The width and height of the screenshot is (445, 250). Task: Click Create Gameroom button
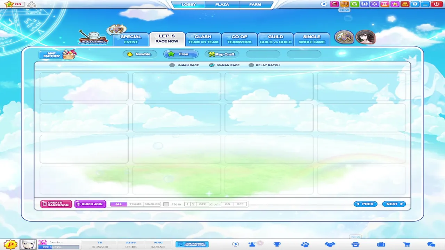[56, 204]
